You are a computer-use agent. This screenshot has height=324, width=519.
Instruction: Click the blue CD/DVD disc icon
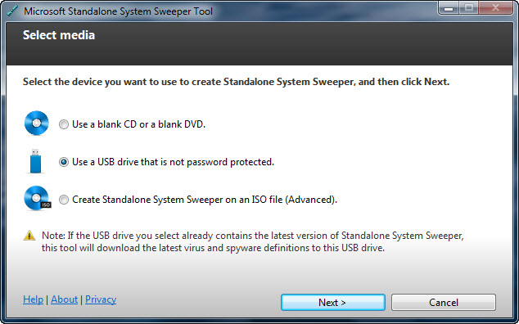pos(36,123)
